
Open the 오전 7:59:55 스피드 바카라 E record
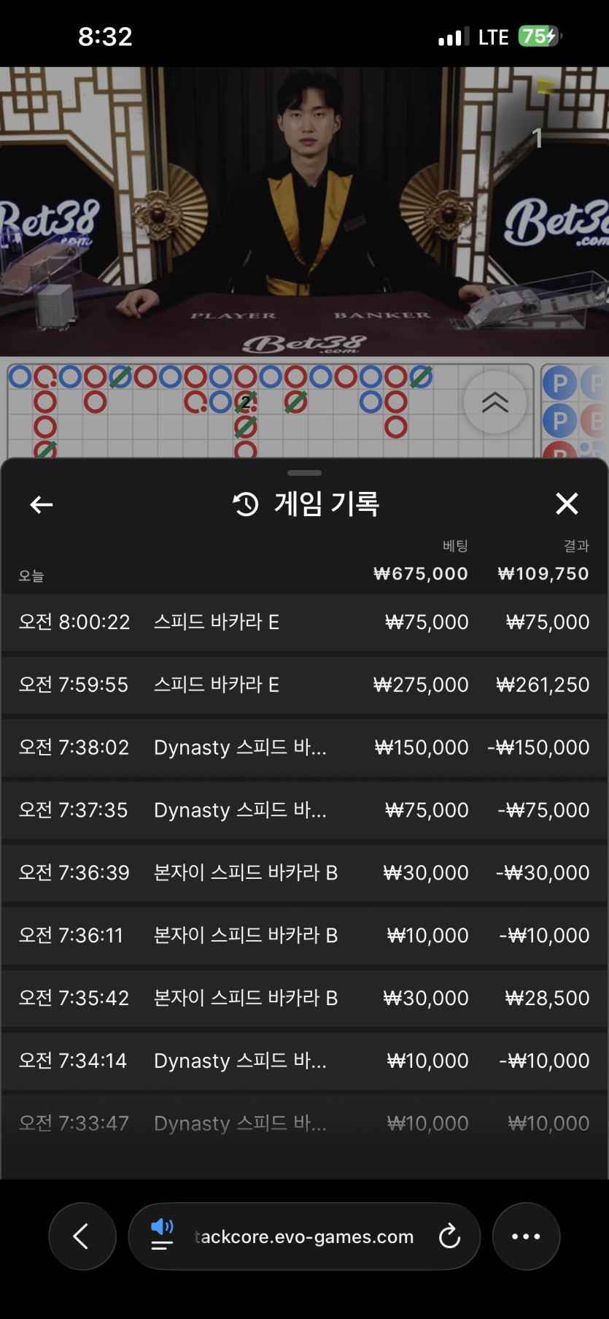[x=304, y=685]
